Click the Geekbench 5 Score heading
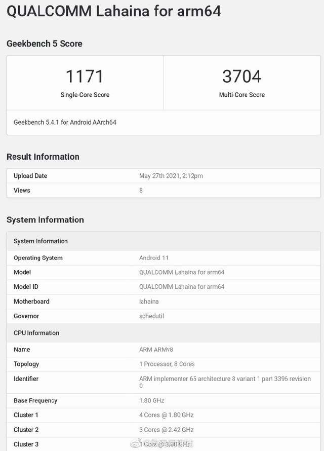 point(45,44)
